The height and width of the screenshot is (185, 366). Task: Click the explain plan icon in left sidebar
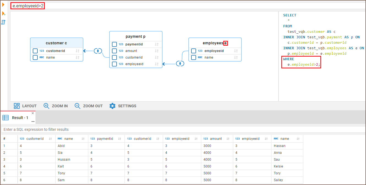pos(3,22)
